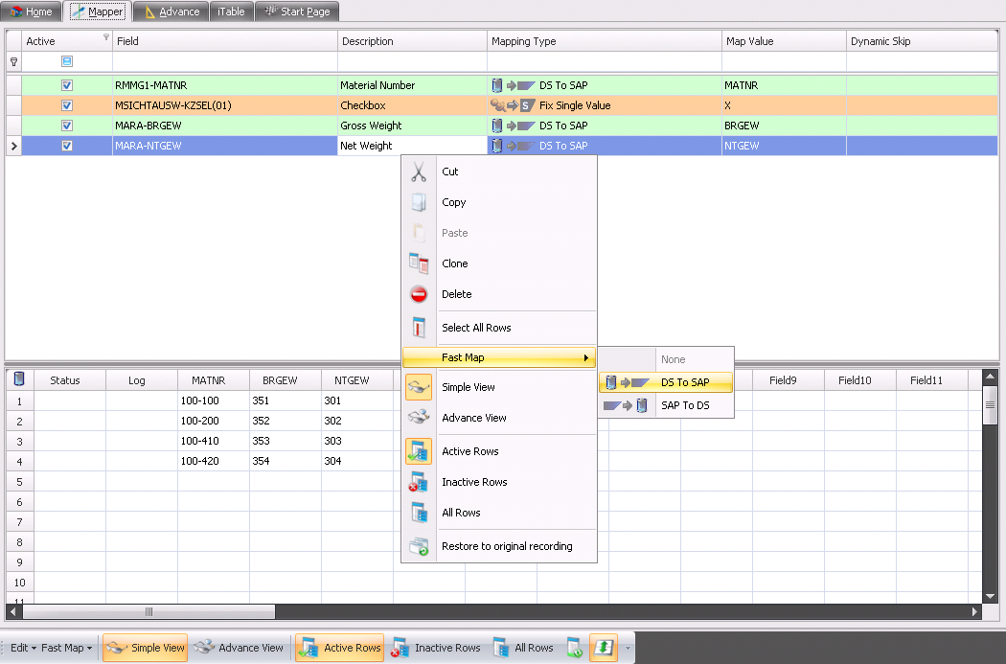The width and height of the screenshot is (1006, 664).
Task: Click the Copy icon in context menu
Action: pos(419,202)
